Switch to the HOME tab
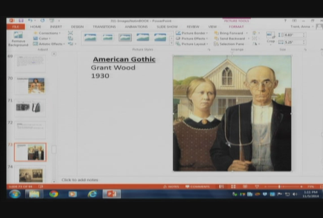The image size is (323, 218). click(x=35, y=26)
